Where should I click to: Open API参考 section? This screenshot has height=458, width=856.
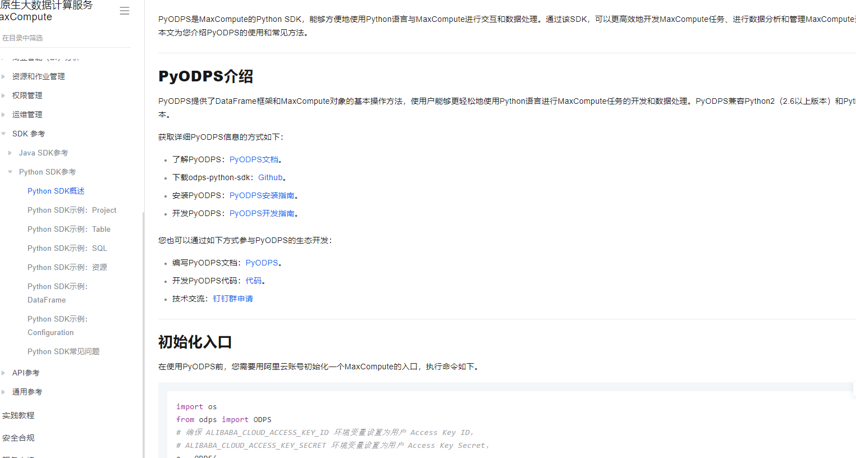click(x=26, y=373)
